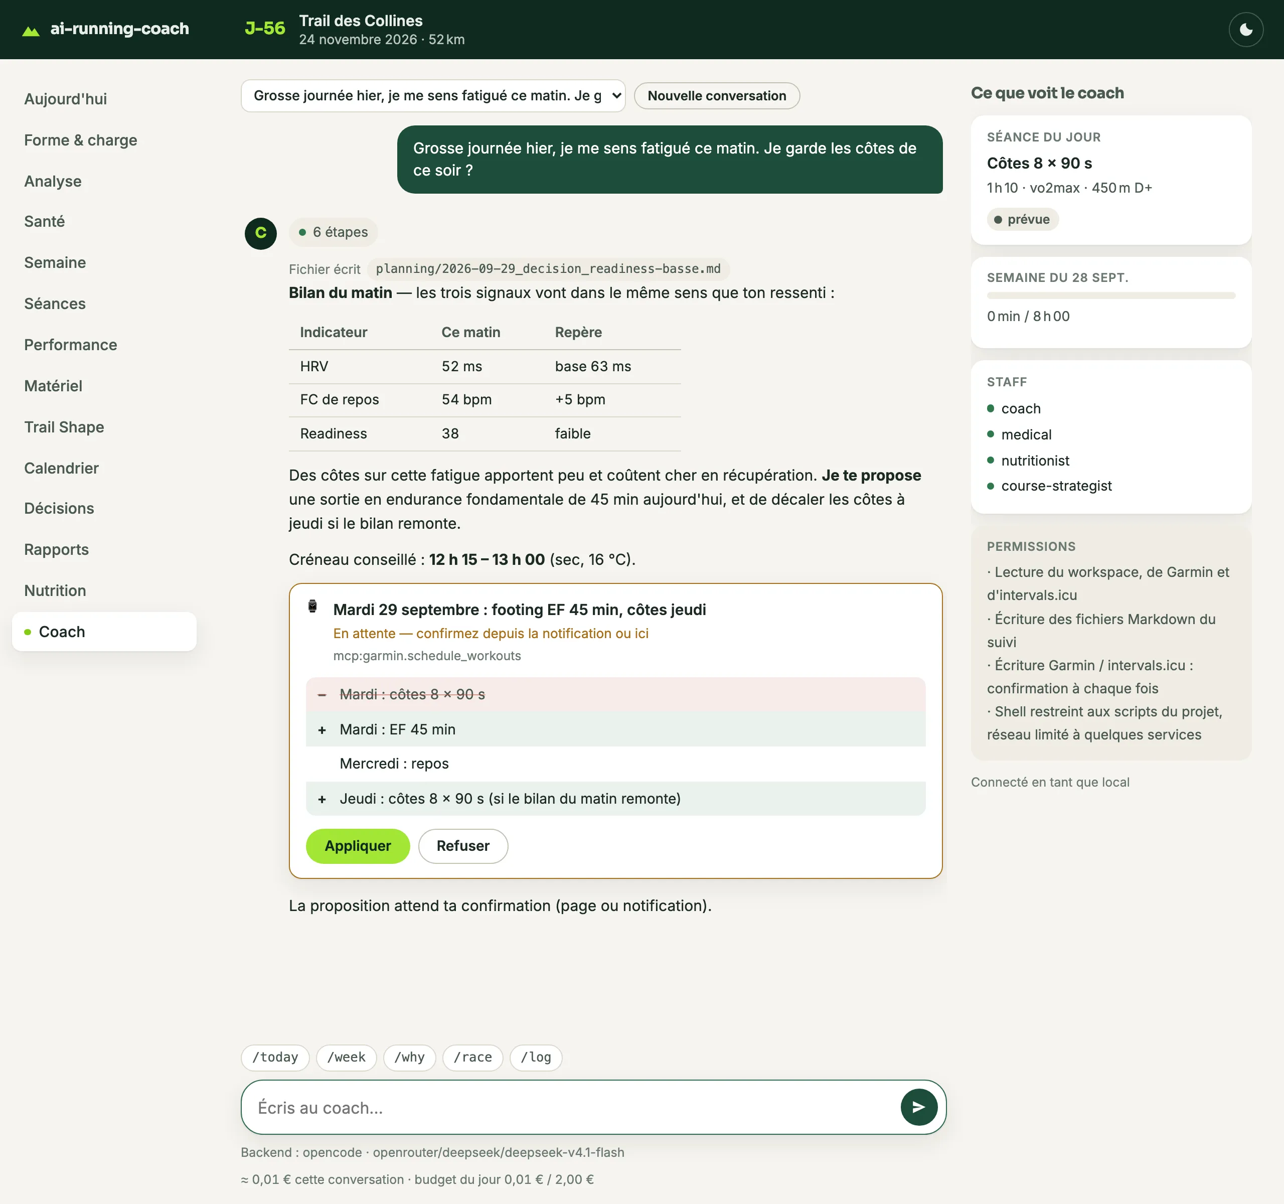Click the Côtes 8 × 90 s session title
1284x1204 pixels.
pyautogui.click(x=1039, y=164)
